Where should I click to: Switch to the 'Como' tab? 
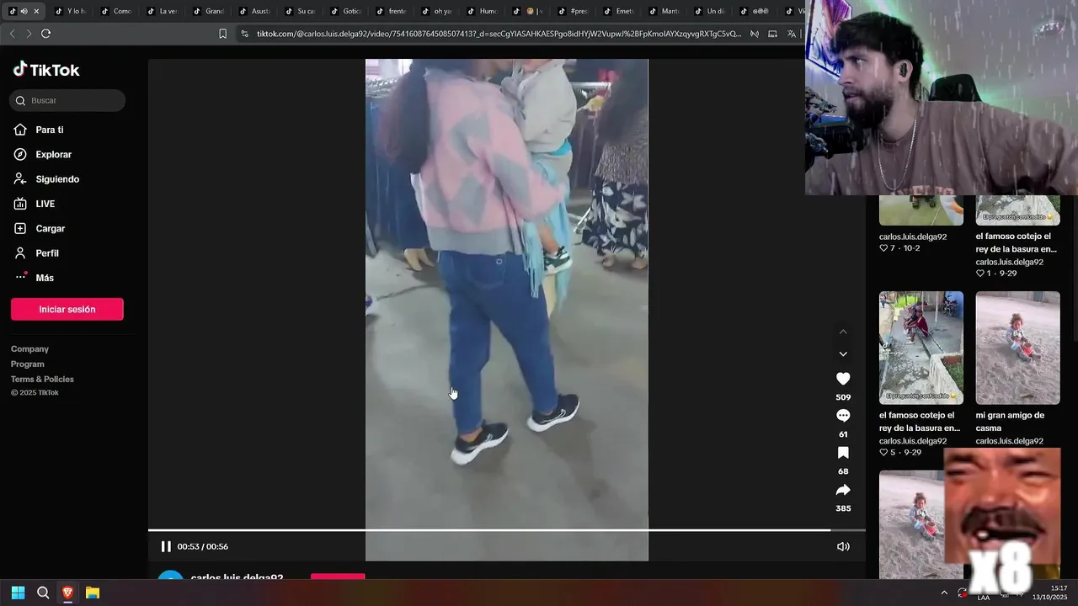tap(115, 11)
